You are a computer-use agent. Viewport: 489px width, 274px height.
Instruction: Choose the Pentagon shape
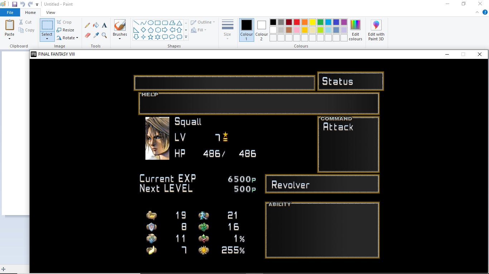coord(151,30)
